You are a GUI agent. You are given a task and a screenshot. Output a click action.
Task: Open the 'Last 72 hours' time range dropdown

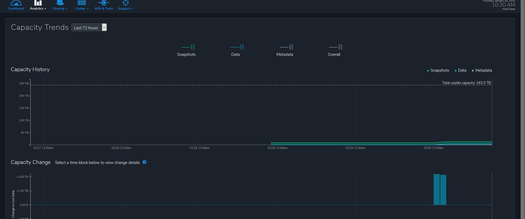[x=89, y=27]
